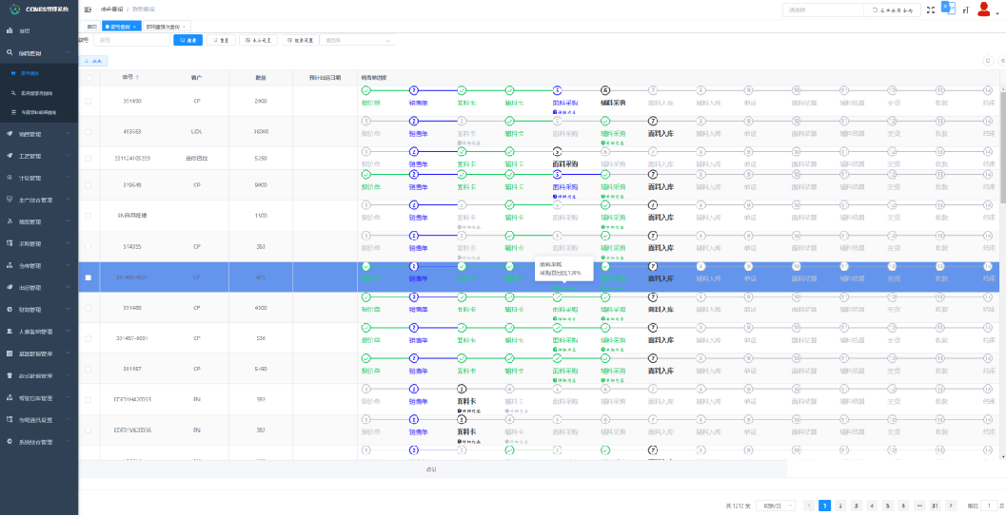1006x516 pixels.
Task: Click the red user avatar icon
Action: tap(983, 9)
